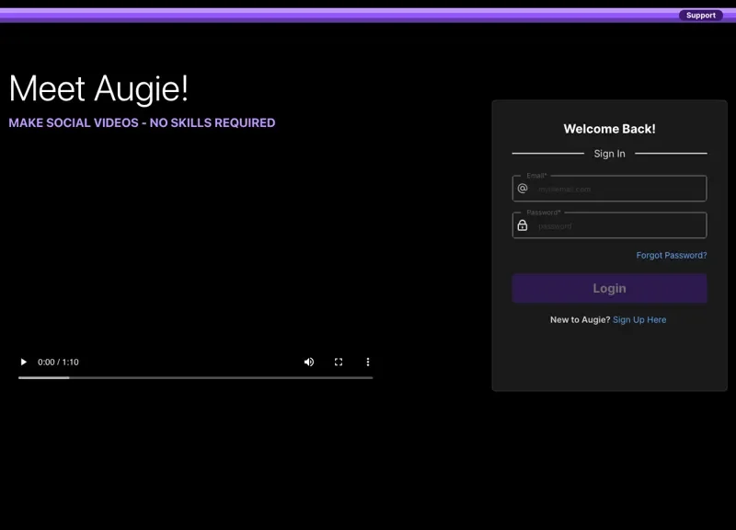Click the purple no-skills-required tagline
This screenshot has height=530, width=736.
[141, 122]
